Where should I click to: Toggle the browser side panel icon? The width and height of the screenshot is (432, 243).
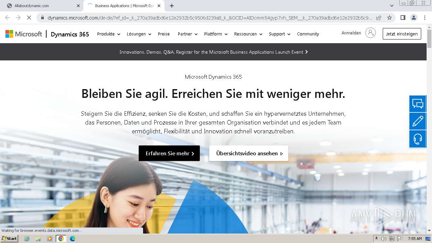(403, 18)
